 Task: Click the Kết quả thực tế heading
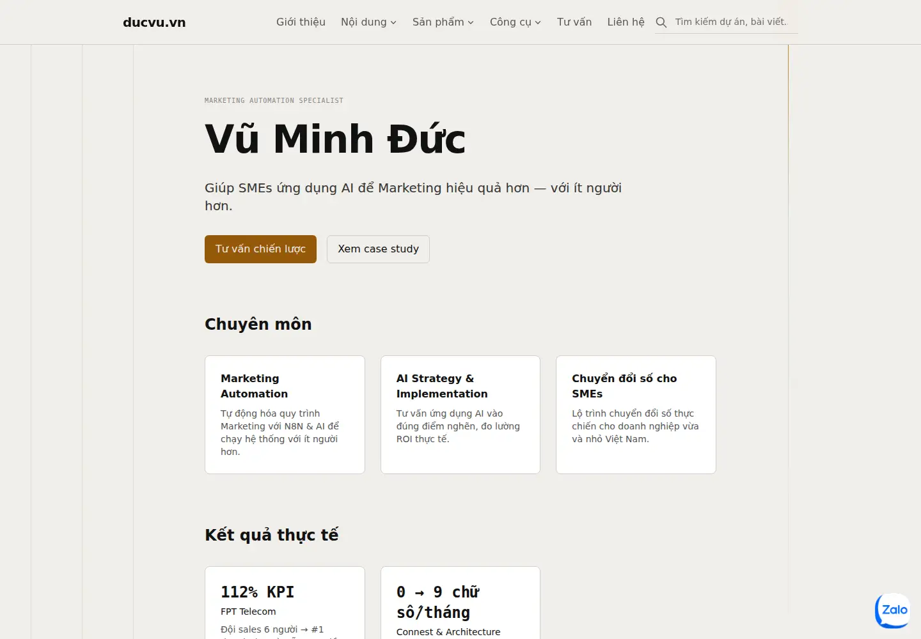271,535
